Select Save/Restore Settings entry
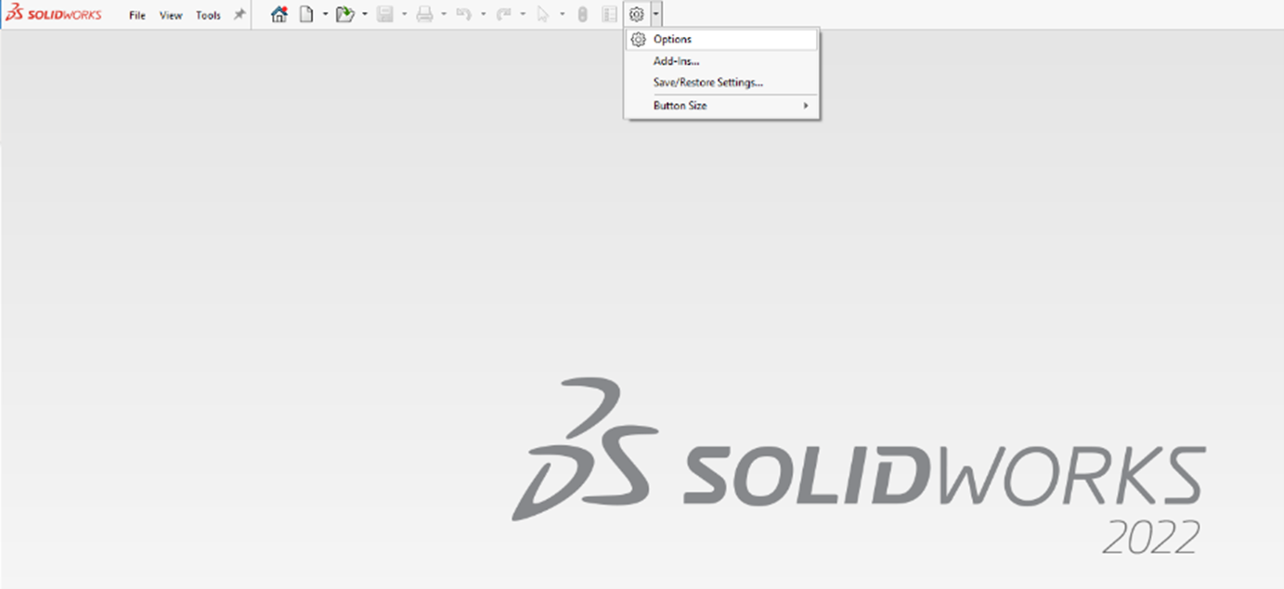Viewport: 1284px width, 589px height. click(707, 83)
